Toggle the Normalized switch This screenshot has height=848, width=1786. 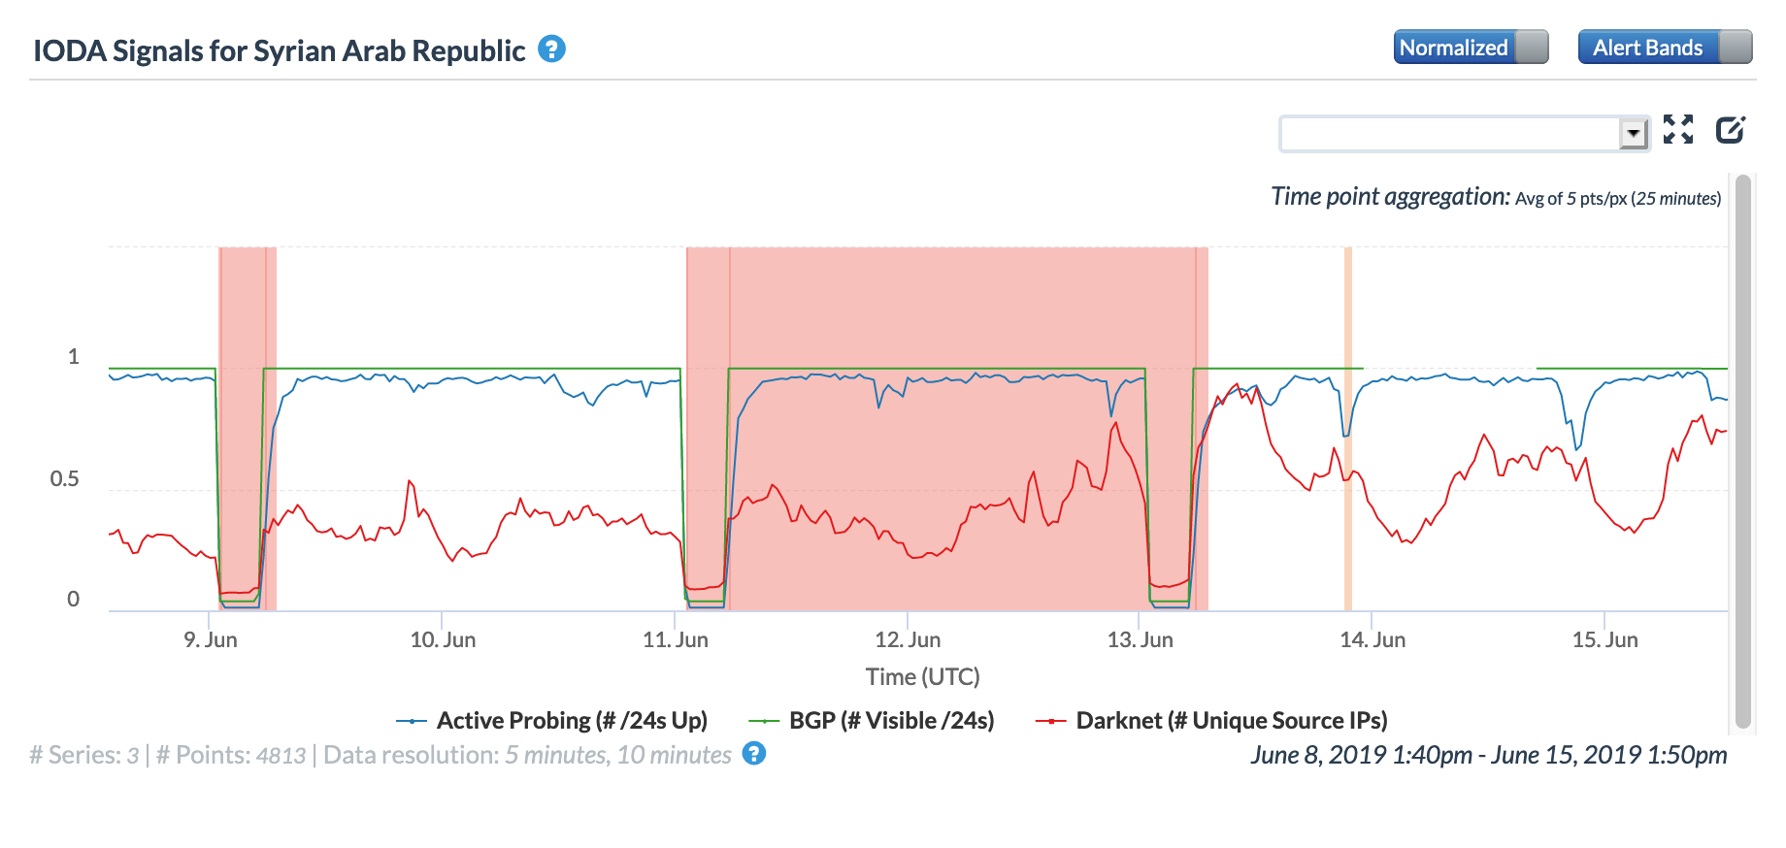(x=1471, y=48)
